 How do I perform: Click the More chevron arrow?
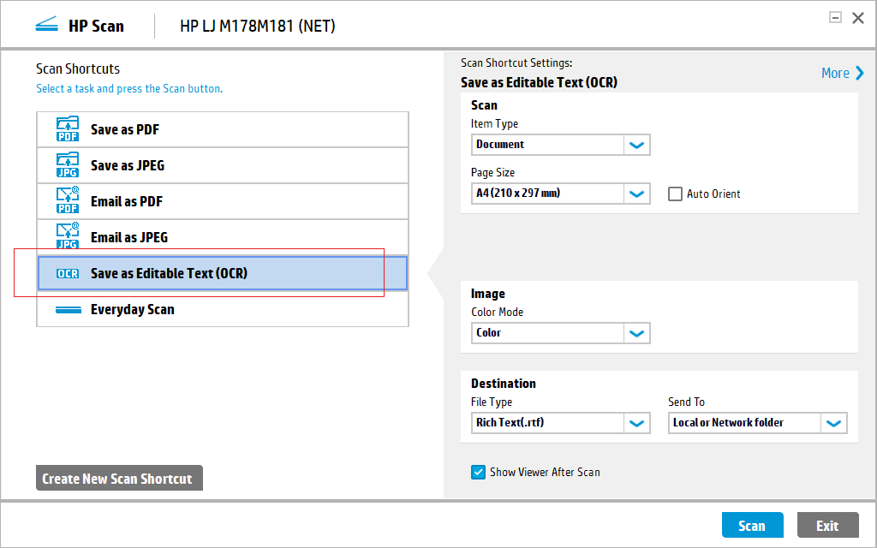[859, 74]
